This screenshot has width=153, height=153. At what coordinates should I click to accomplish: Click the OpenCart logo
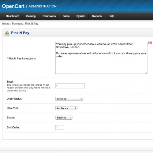13,6
